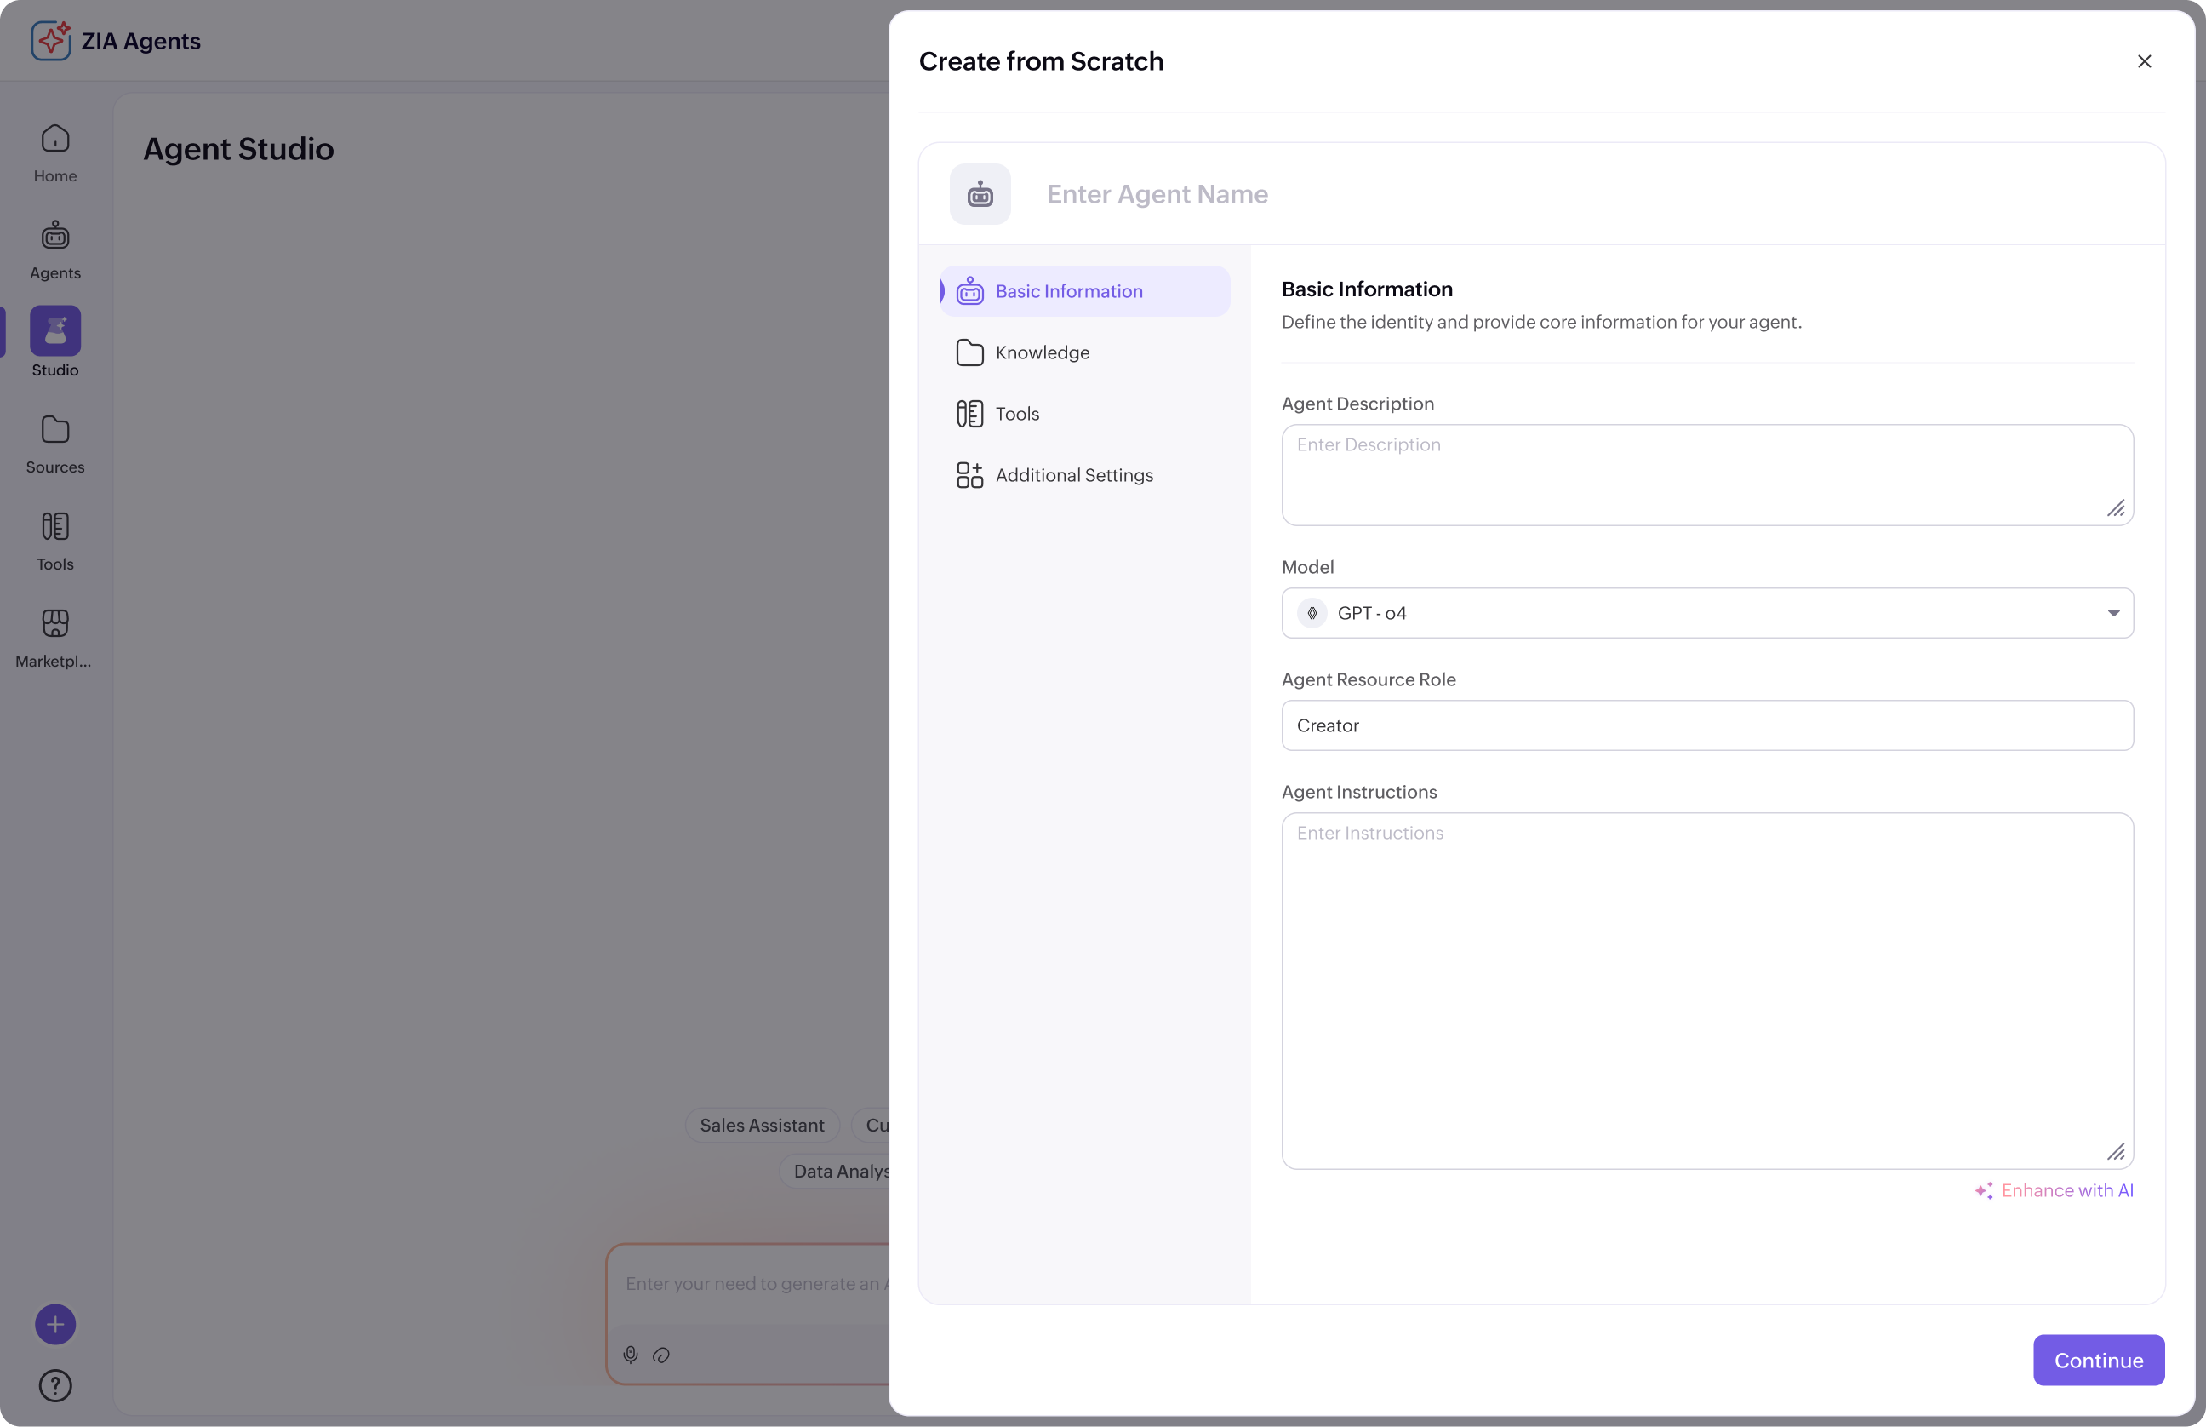Open the Model dropdown arrow
Viewport: 2206px width, 1427px height.
(2114, 613)
